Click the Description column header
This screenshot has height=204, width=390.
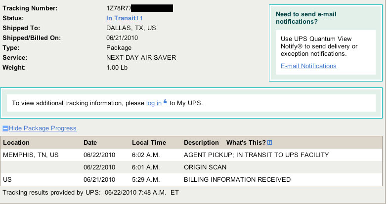point(201,142)
